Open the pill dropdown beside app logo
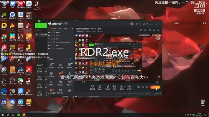 66,24
